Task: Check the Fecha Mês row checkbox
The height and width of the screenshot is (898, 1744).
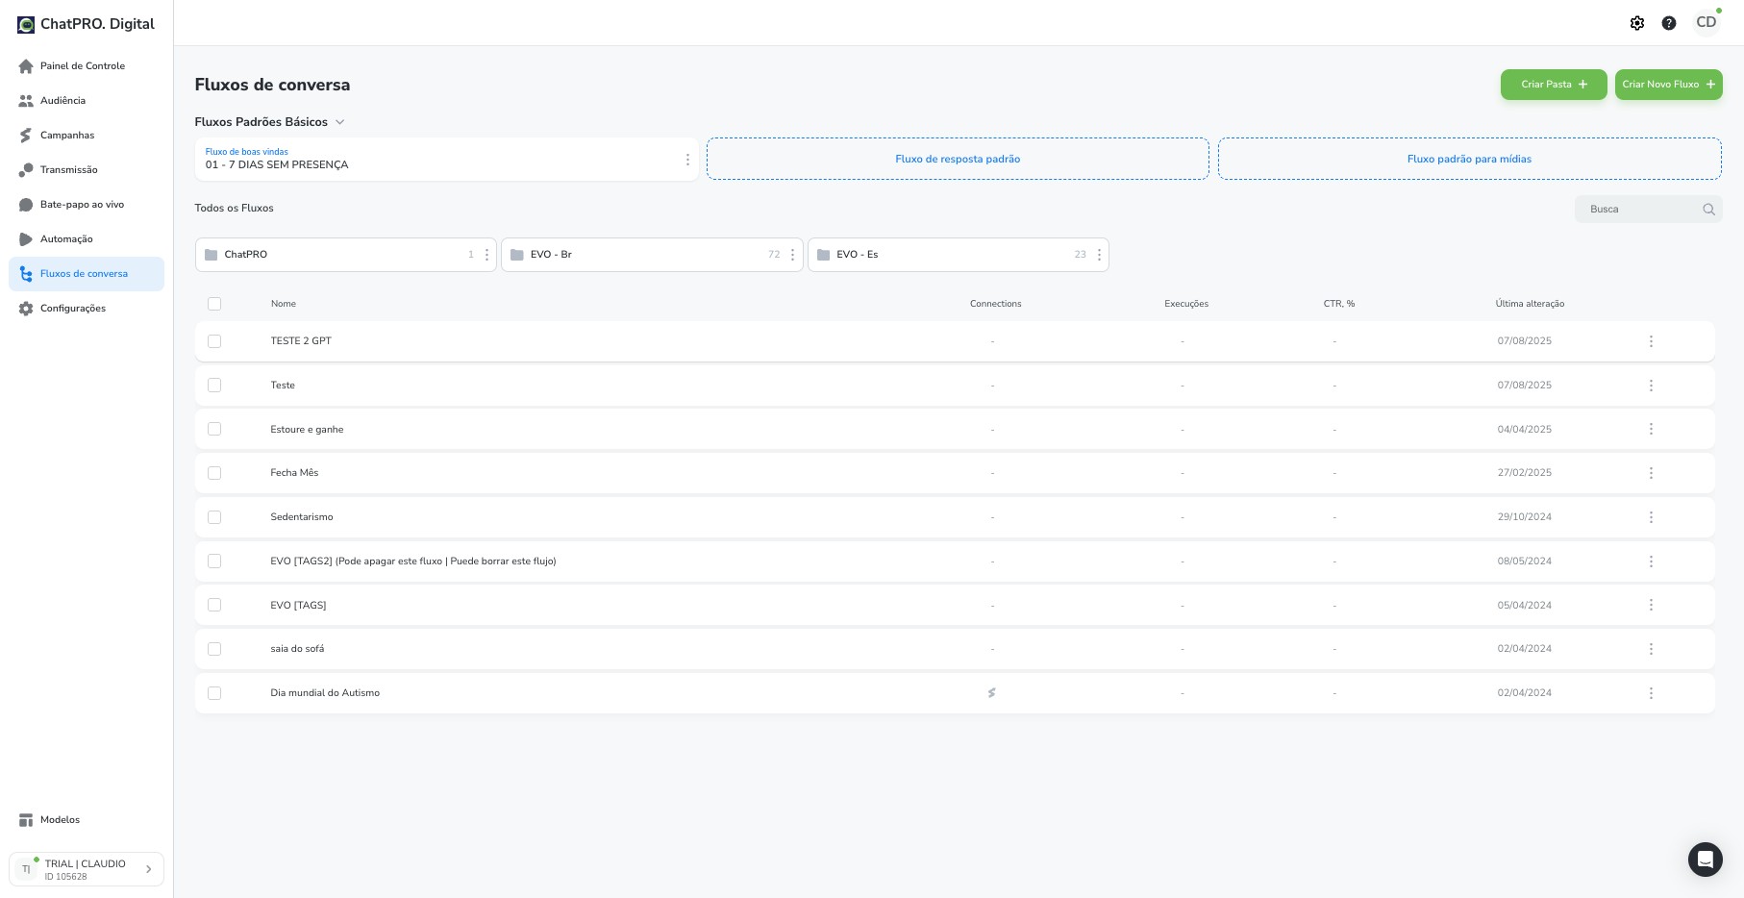Action: click(x=214, y=473)
